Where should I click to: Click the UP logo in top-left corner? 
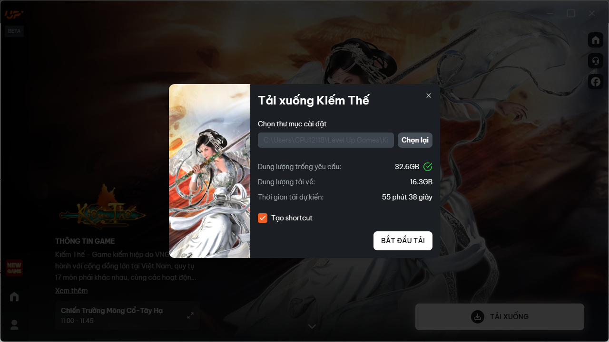pos(14,14)
